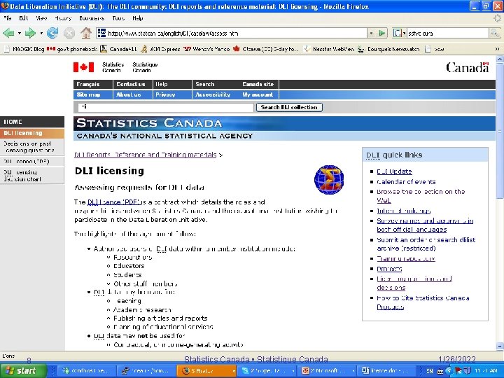This screenshot has height=378, width=504.
Task: Select DLI licensing sidebar item
Action: (32, 133)
